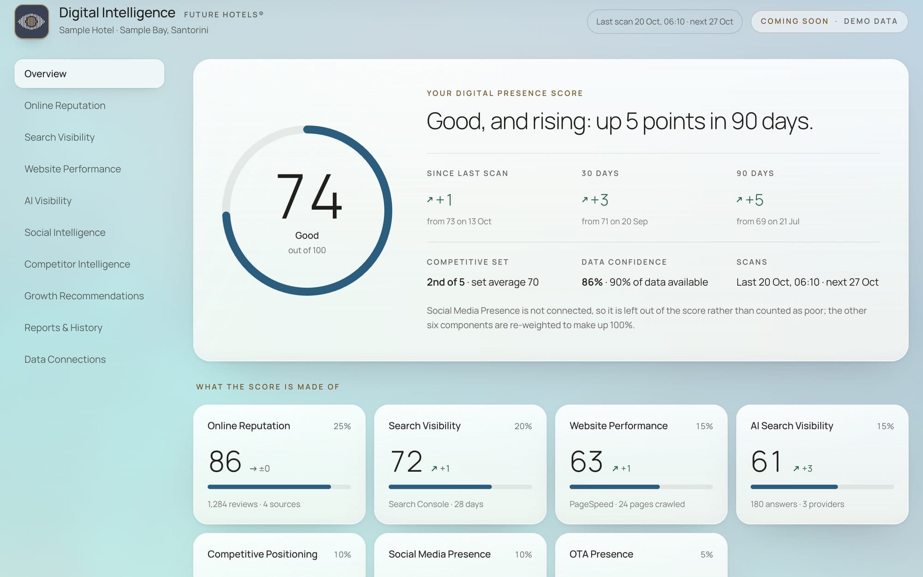Viewport: 923px width, 577px height.
Task: Click the up arrow on Website Performance card
Action: [x=615, y=469]
